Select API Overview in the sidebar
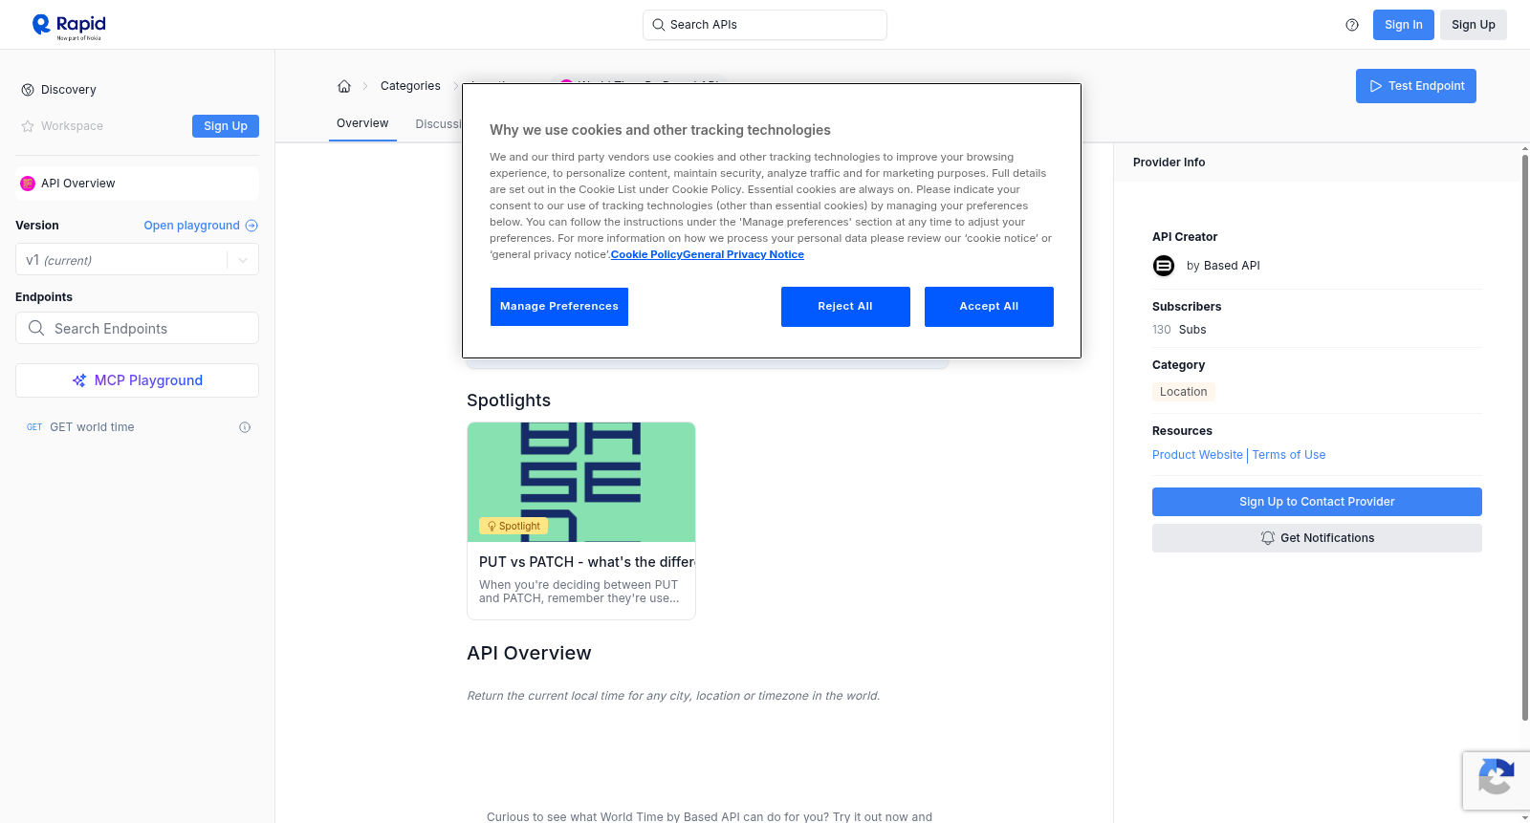 pyautogui.click(x=137, y=184)
